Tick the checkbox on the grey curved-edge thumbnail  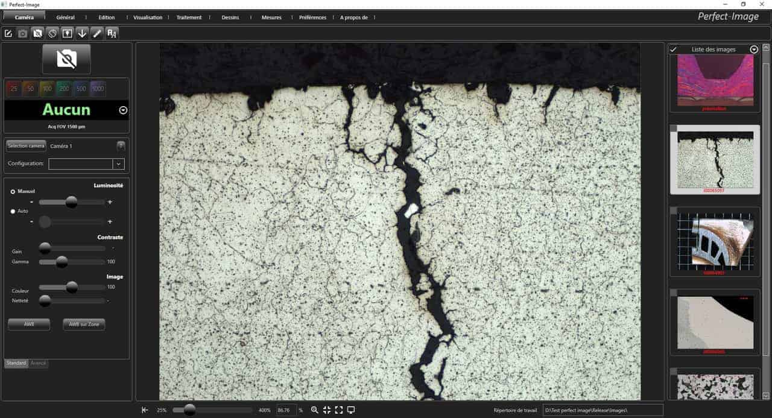pyautogui.click(x=674, y=293)
